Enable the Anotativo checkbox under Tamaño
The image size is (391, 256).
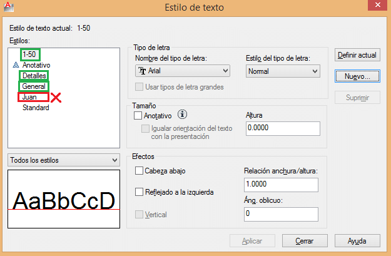(138, 116)
